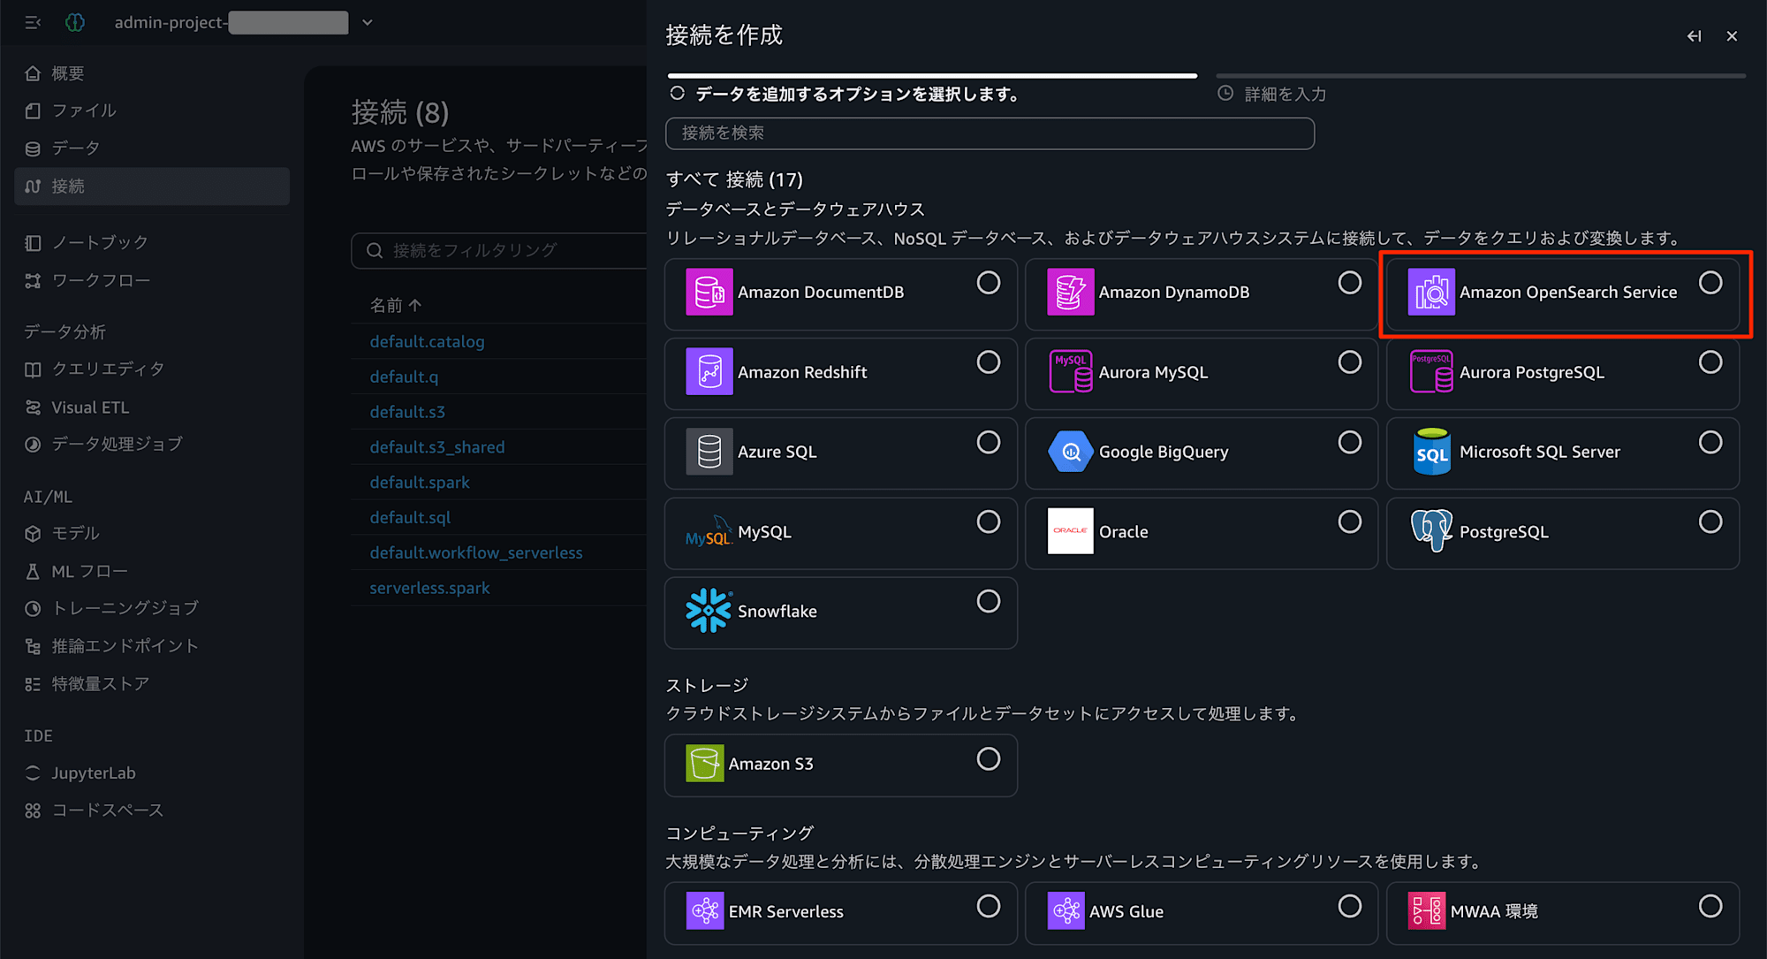This screenshot has width=1767, height=959.
Task: Click the panel expand arrow icon
Action: [1694, 36]
